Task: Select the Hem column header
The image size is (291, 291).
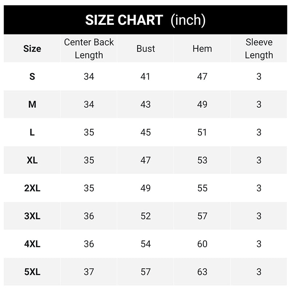Action: click(x=202, y=49)
